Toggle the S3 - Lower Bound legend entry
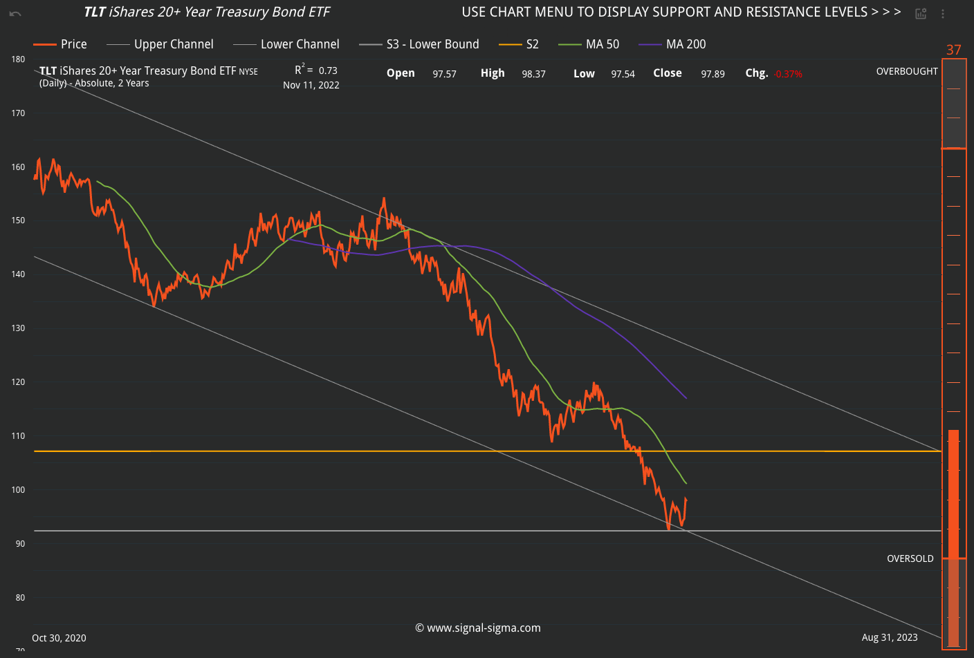The image size is (974, 658). tap(419, 44)
